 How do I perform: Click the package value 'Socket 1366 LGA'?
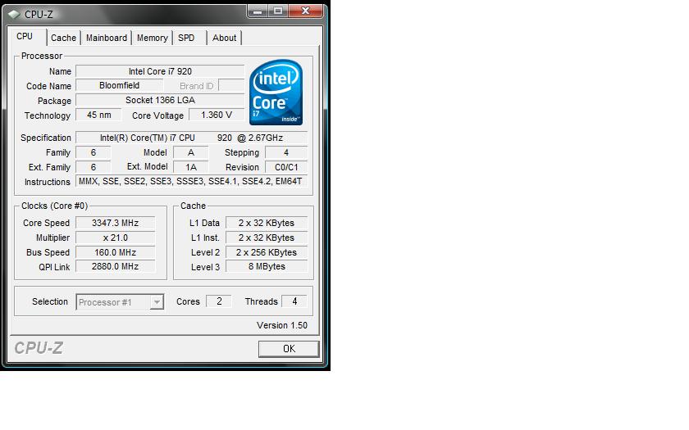160,100
